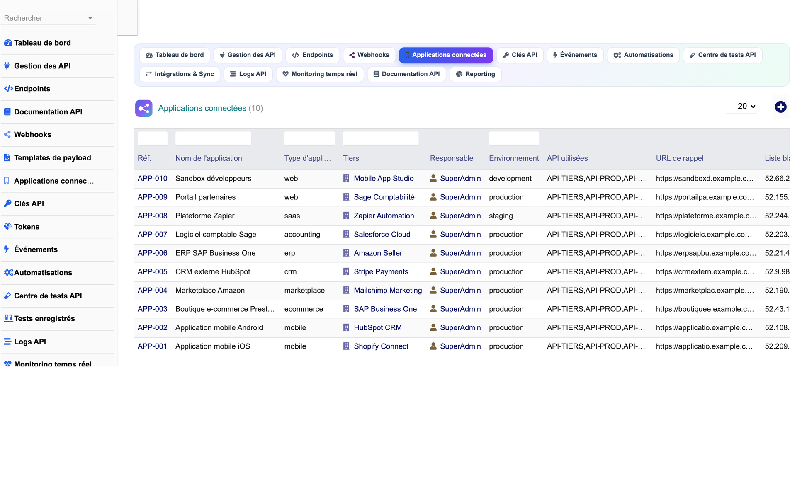Click the Webhooks share icon in sidebar
The width and height of the screenshot is (807, 499).
click(7, 135)
